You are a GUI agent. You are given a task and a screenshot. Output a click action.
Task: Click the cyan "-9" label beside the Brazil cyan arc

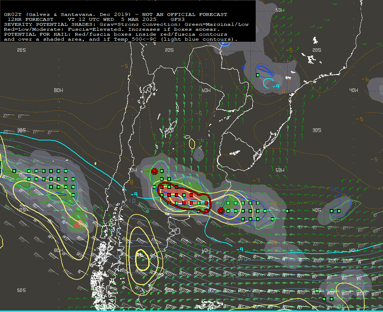coord(276,86)
